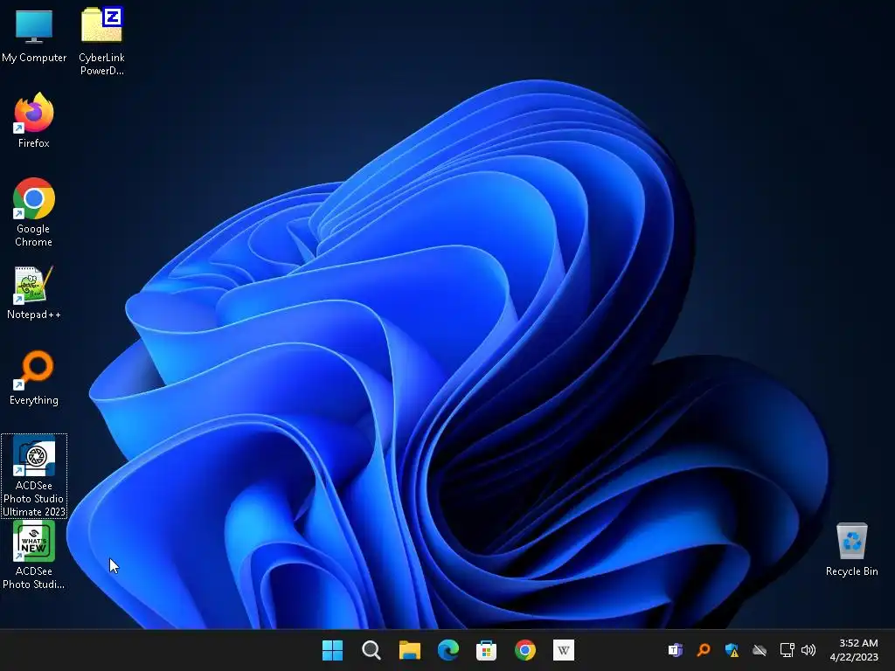Click the "Everything" label text
Viewport: 895px width, 671px height.
(x=34, y=400)
